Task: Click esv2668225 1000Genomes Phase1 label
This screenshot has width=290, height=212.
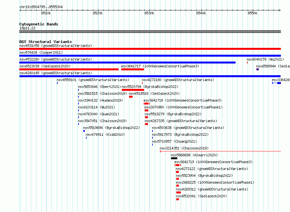Action: pyautogui.click(x=215, y=182)
